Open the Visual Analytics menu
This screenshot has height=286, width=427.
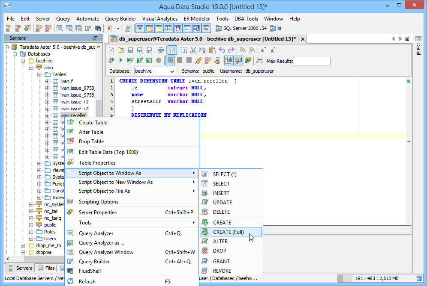(159, 19)
